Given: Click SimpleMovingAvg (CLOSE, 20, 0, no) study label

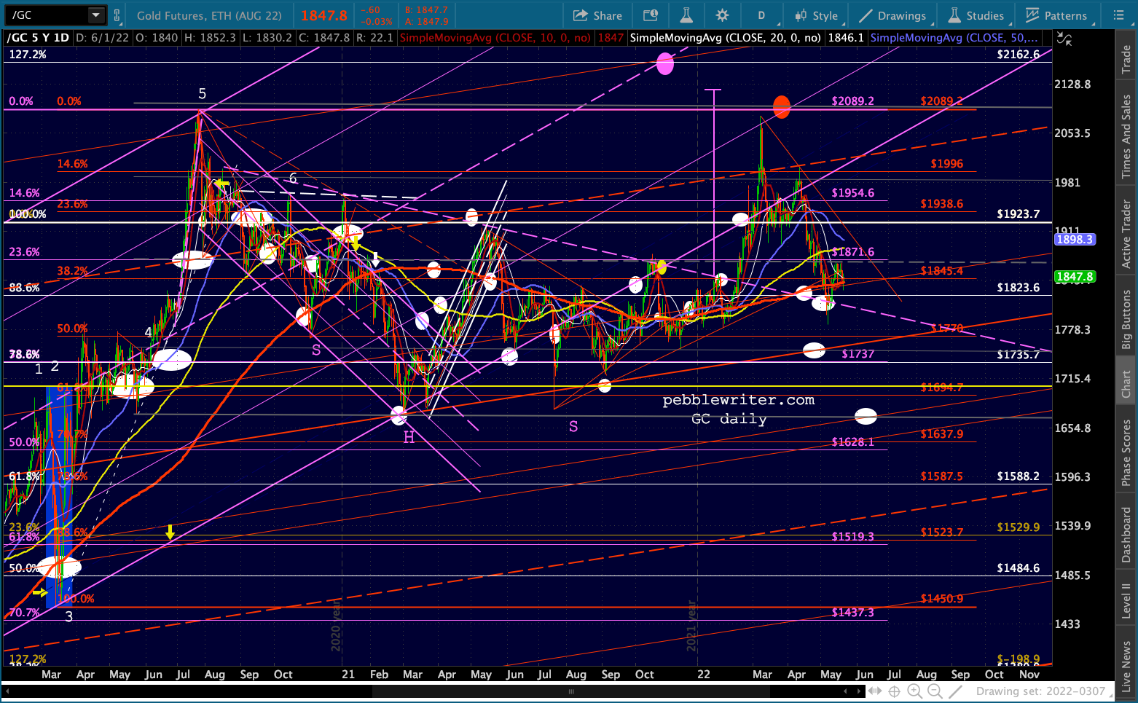Looking at the screenshot, I should 726,37.
